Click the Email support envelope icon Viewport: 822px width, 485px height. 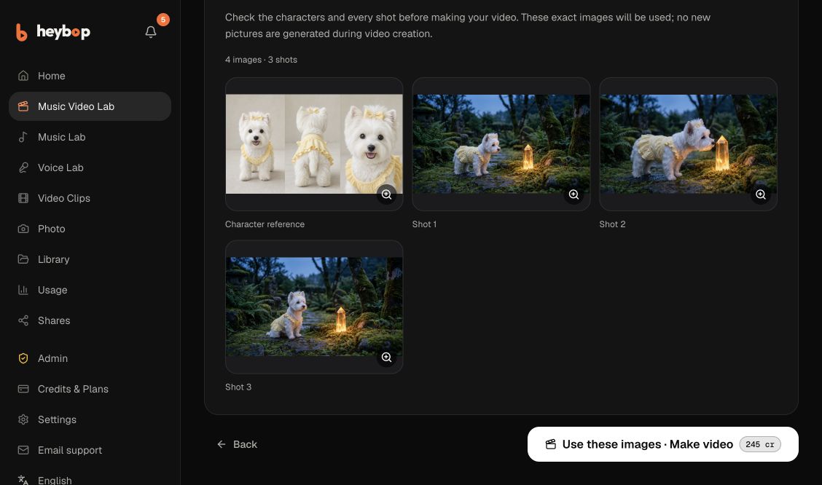(x=23, y=450)
